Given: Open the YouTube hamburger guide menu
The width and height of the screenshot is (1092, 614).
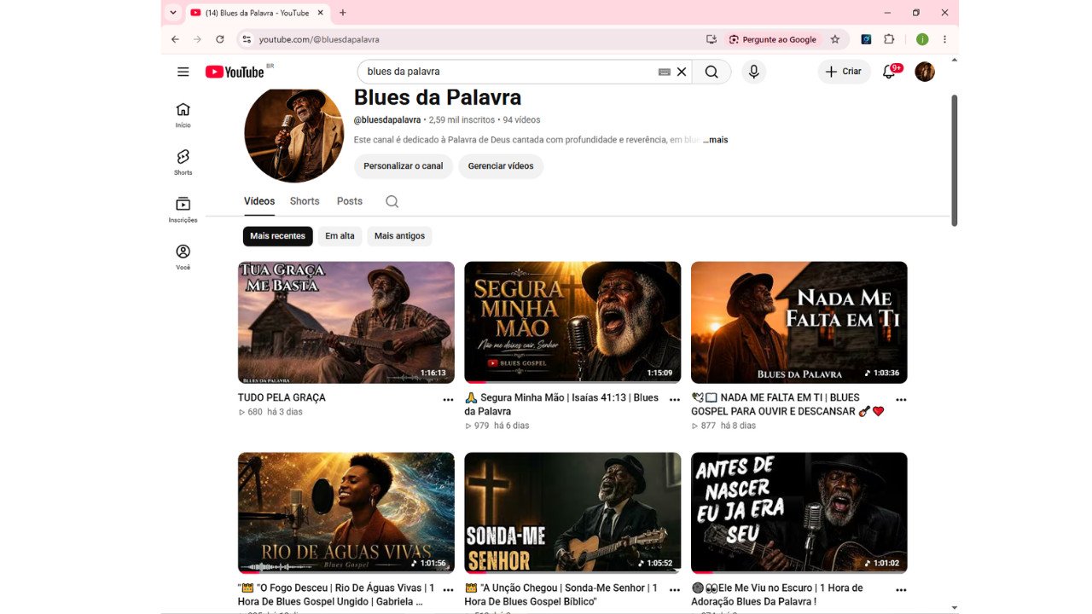Looking at the screenshot, I should tap(183, 72).
